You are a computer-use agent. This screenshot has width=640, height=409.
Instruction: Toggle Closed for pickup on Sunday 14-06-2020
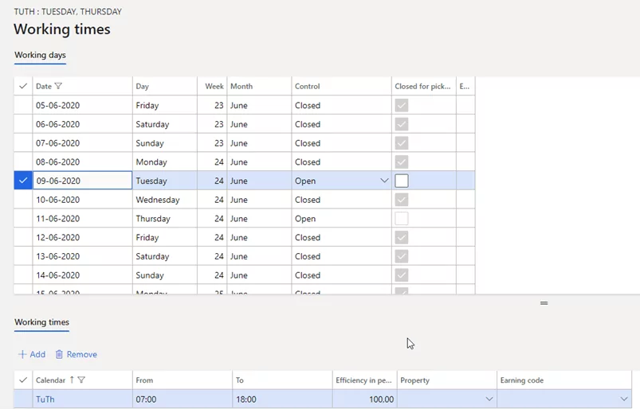click(402, 275)
